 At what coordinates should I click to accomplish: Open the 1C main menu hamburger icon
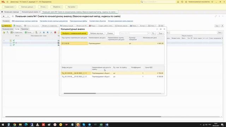pyautogui.click(x=7, y=2)
